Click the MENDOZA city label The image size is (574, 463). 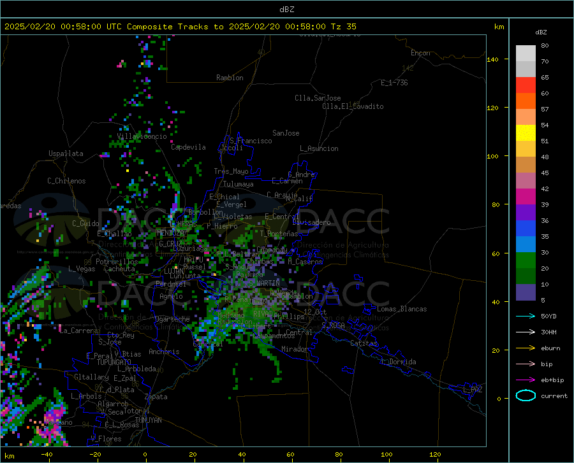pyautogui.click(x=170, y=233)
